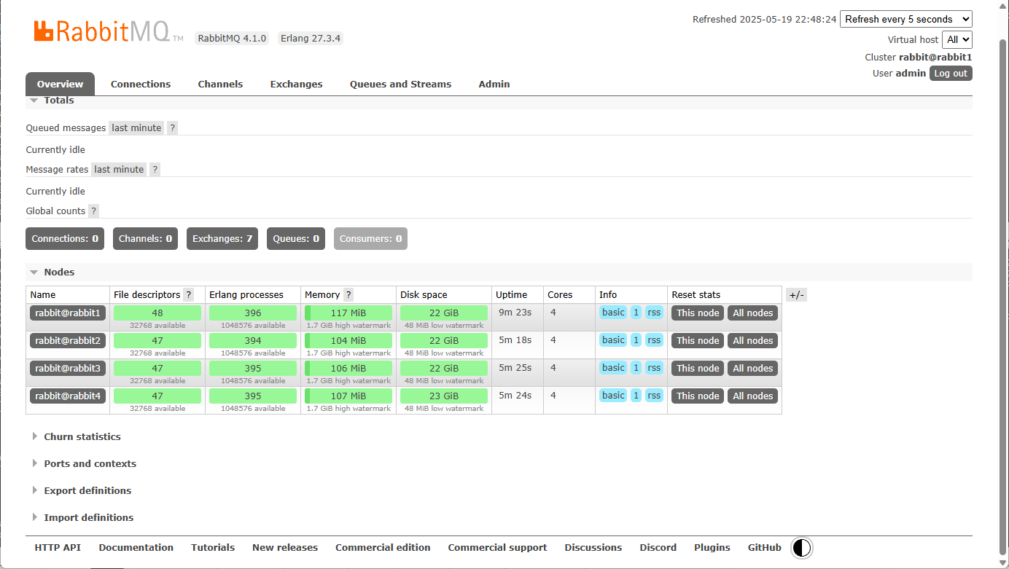The width and height of the screenshot is (1009, 569).
Task: Click the Consumers: 0 count badge
Action: tap(370, 238)
